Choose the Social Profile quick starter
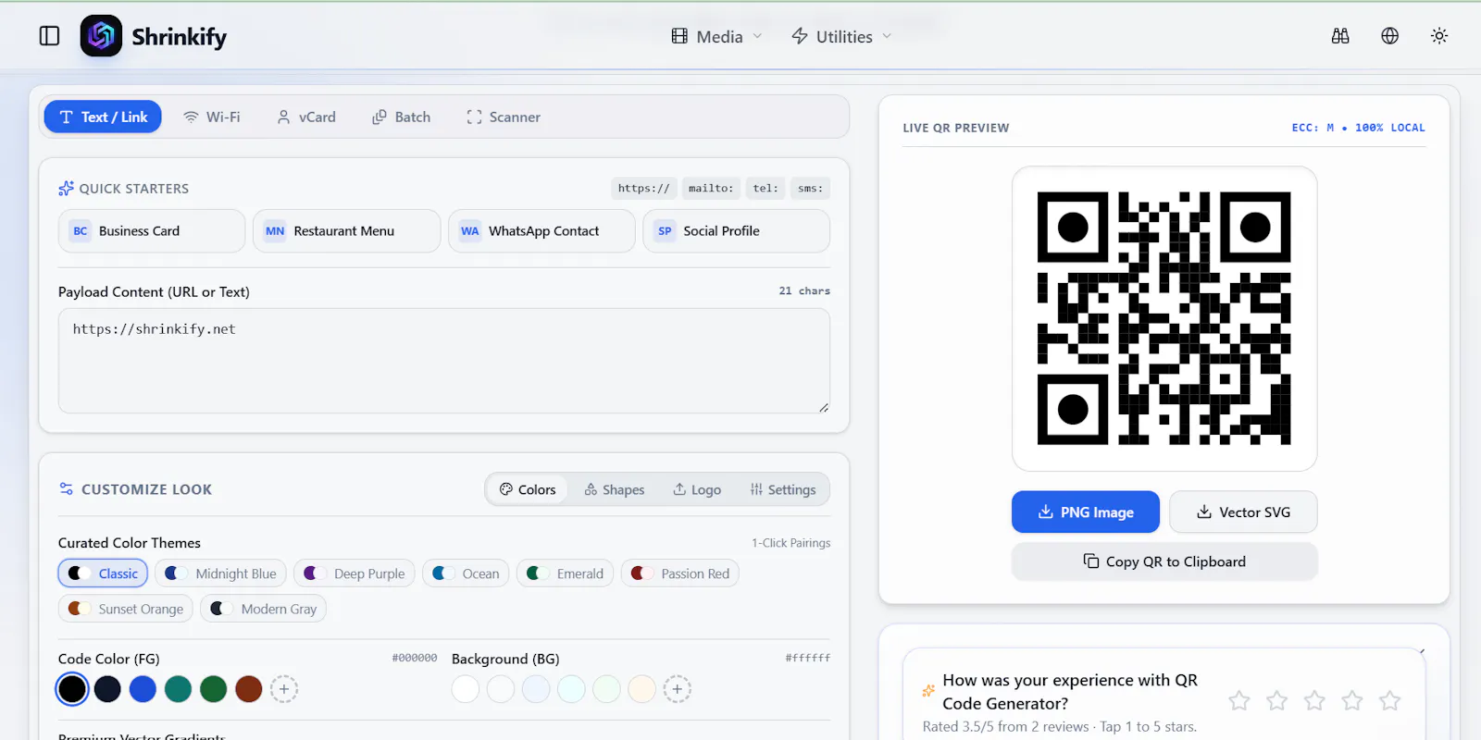This screenshot has height=740, width=1481. (x=737, y=231)
